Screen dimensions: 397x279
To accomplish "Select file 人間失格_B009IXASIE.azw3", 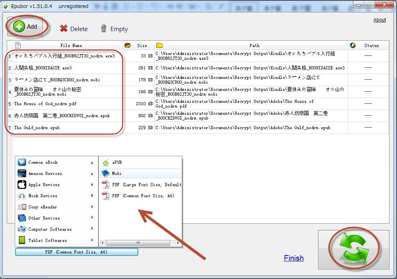I will click(x=43, y=68).
